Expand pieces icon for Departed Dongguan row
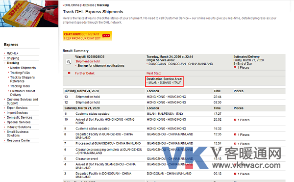 pyautogui.click(x=235, y=174)
